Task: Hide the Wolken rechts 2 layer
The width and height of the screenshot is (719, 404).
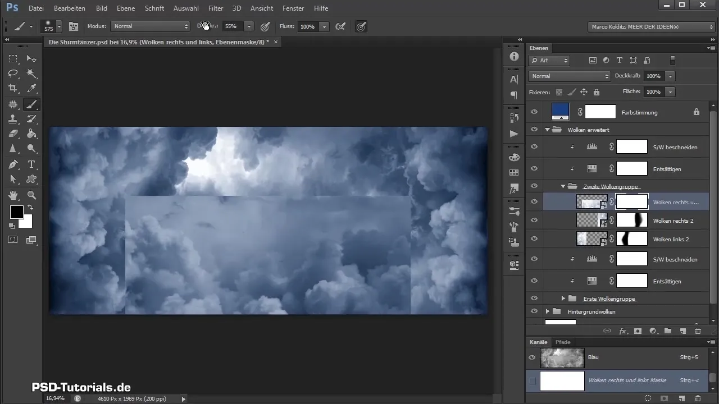Action: tap(534, 221)
